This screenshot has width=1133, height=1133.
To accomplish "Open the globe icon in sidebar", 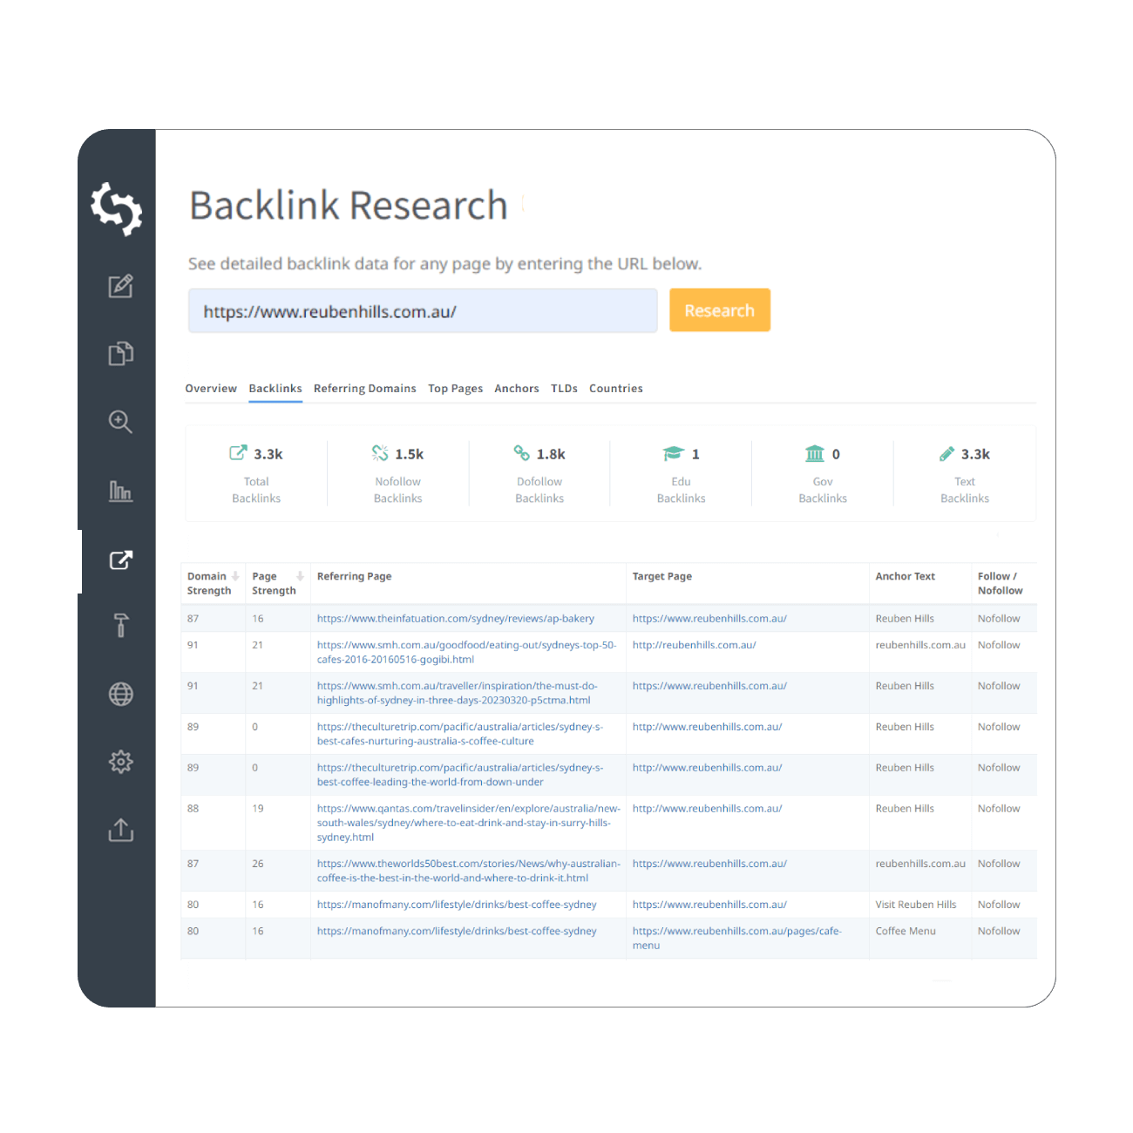I will pyautogui.click(x=120, y=694).
